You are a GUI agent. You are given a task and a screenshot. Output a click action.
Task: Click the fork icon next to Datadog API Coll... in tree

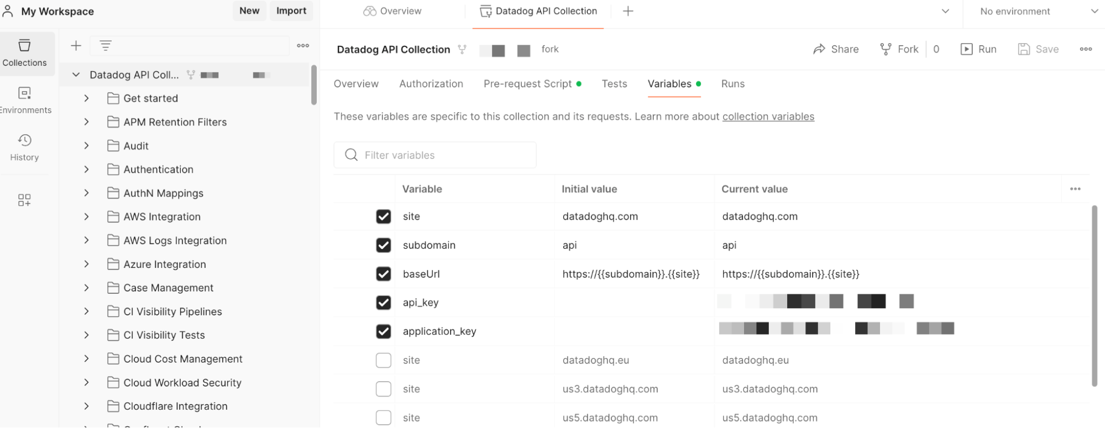[191, 75]
